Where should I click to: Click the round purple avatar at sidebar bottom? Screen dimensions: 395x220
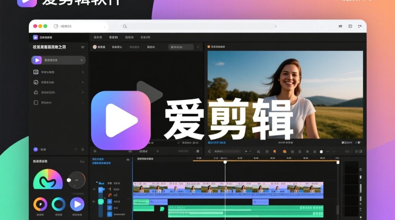(x=36, y=149)
